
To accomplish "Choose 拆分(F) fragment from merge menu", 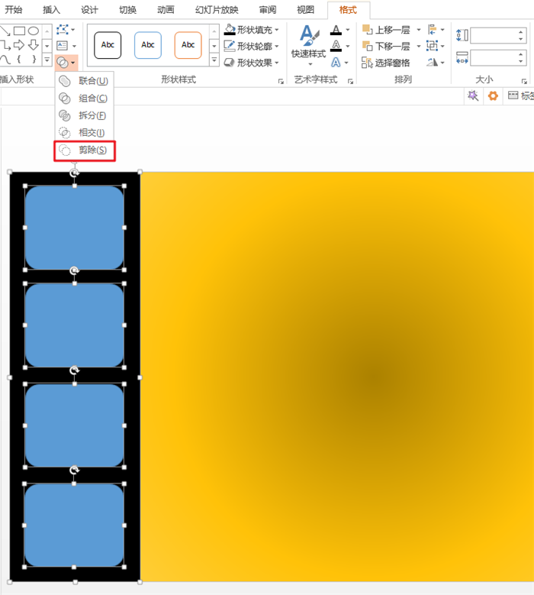I will coord(84,115).
